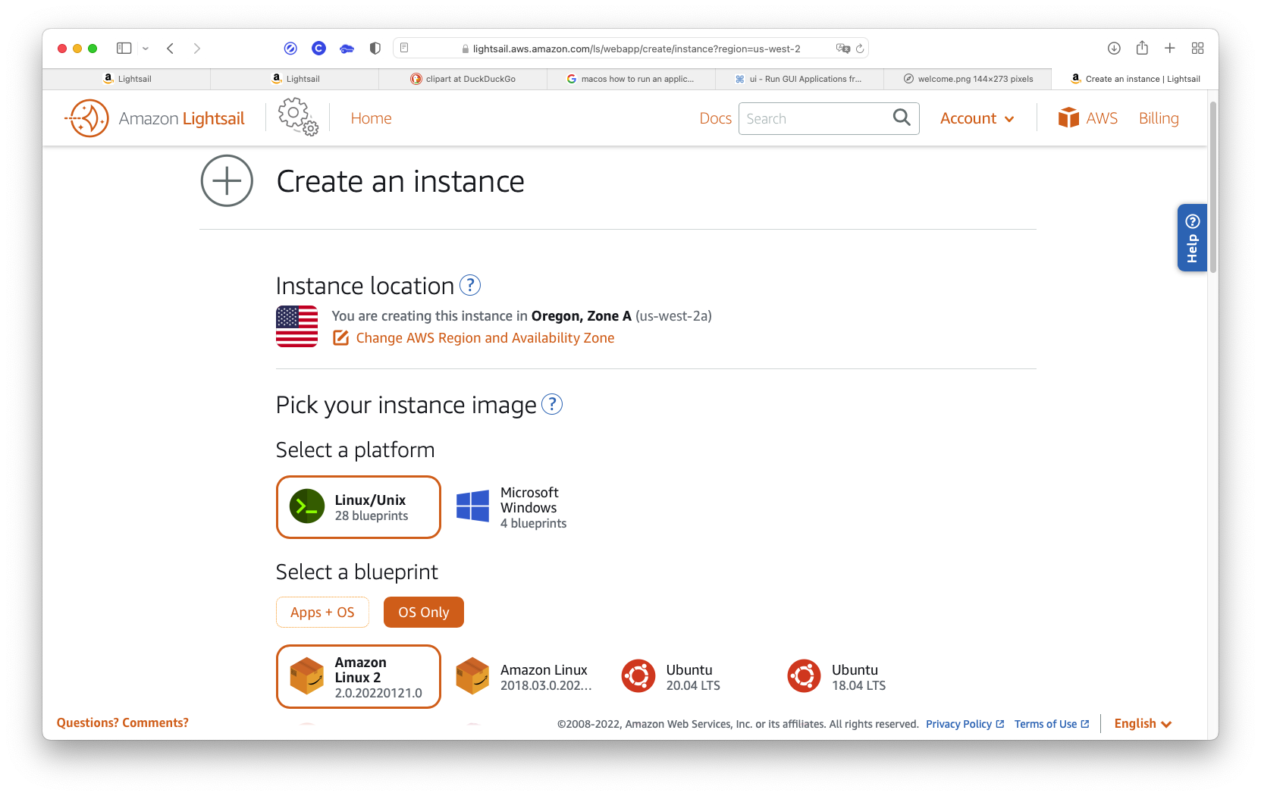Click the privacy shield icon in toolbar

[375, 49]
